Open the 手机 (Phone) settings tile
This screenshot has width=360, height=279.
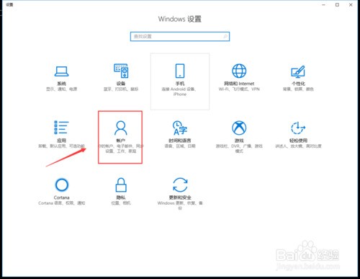(180, 81)
